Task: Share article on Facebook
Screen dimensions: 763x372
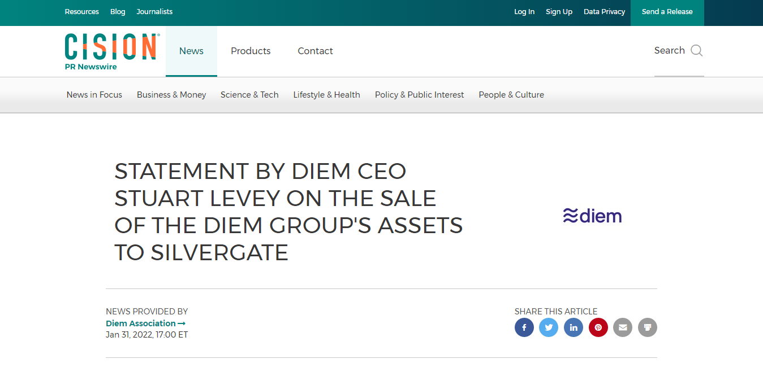Action: click(x=524, y=327)
